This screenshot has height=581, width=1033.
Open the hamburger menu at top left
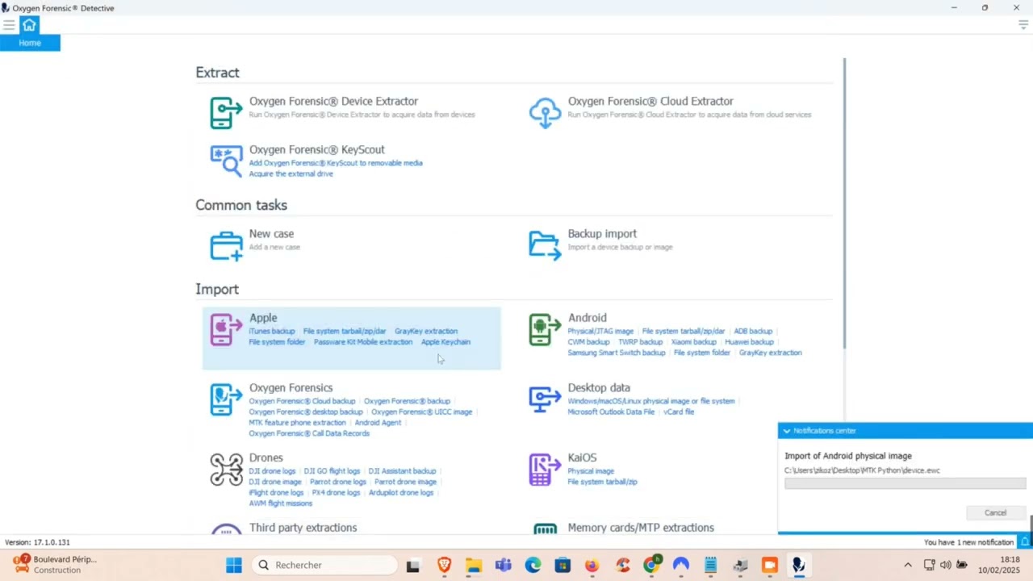[9, 25]
